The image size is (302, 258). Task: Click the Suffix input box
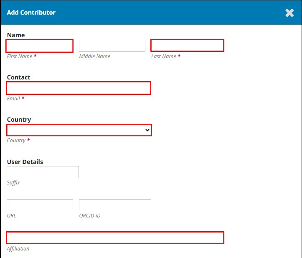[43, 172]
